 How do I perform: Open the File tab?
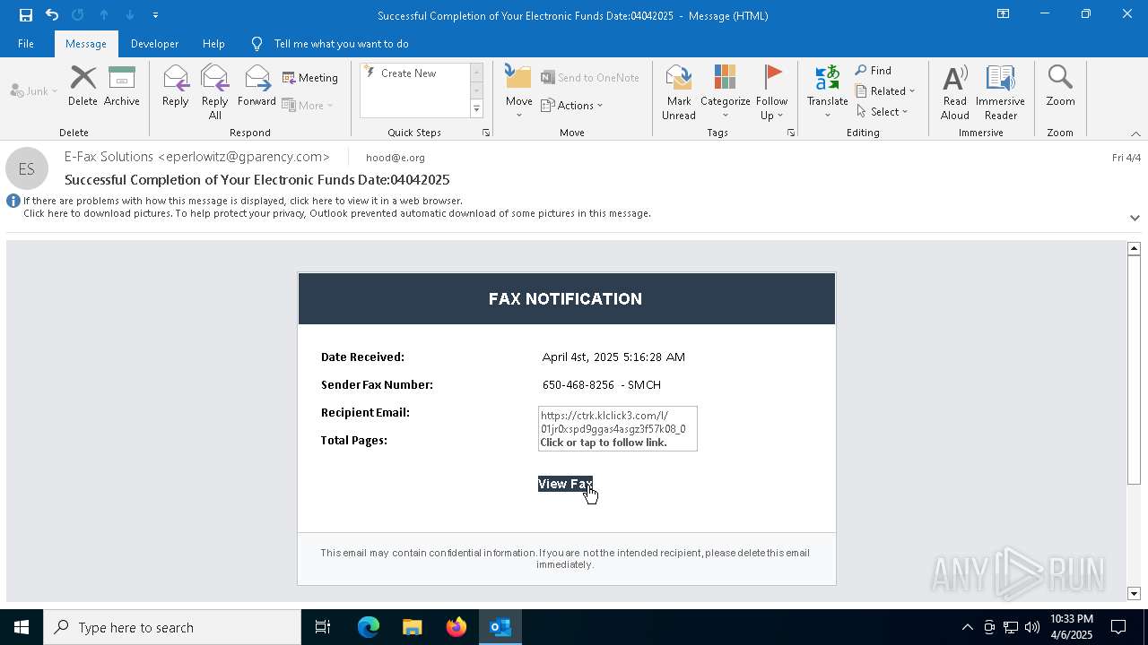click(26, 44)
